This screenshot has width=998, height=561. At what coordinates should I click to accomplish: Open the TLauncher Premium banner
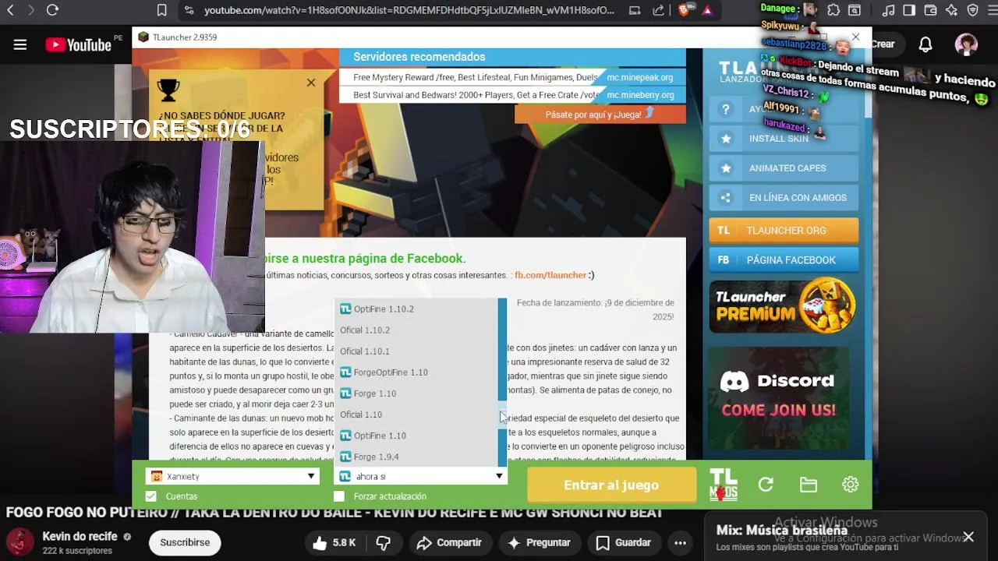(784, 306)
